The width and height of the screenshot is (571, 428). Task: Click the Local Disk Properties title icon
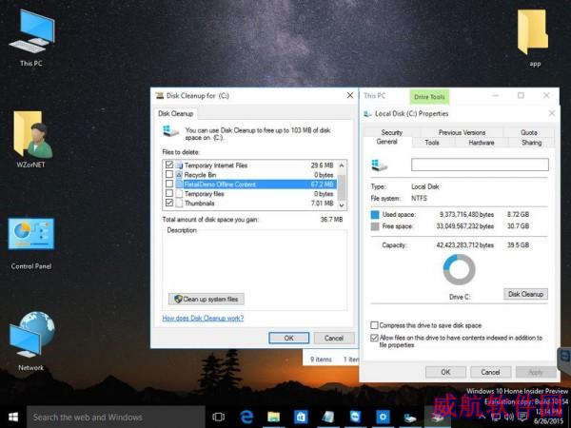point(367,114)
